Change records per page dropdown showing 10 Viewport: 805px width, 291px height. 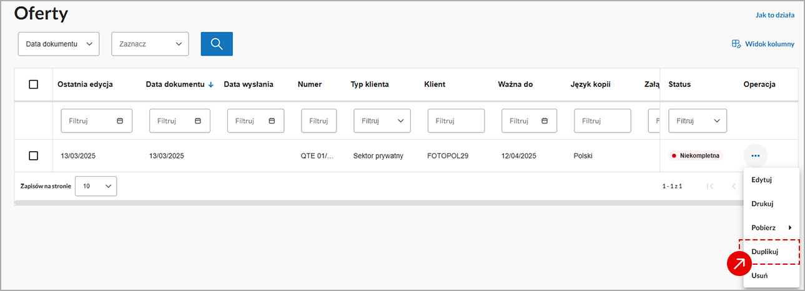point(96,186)
